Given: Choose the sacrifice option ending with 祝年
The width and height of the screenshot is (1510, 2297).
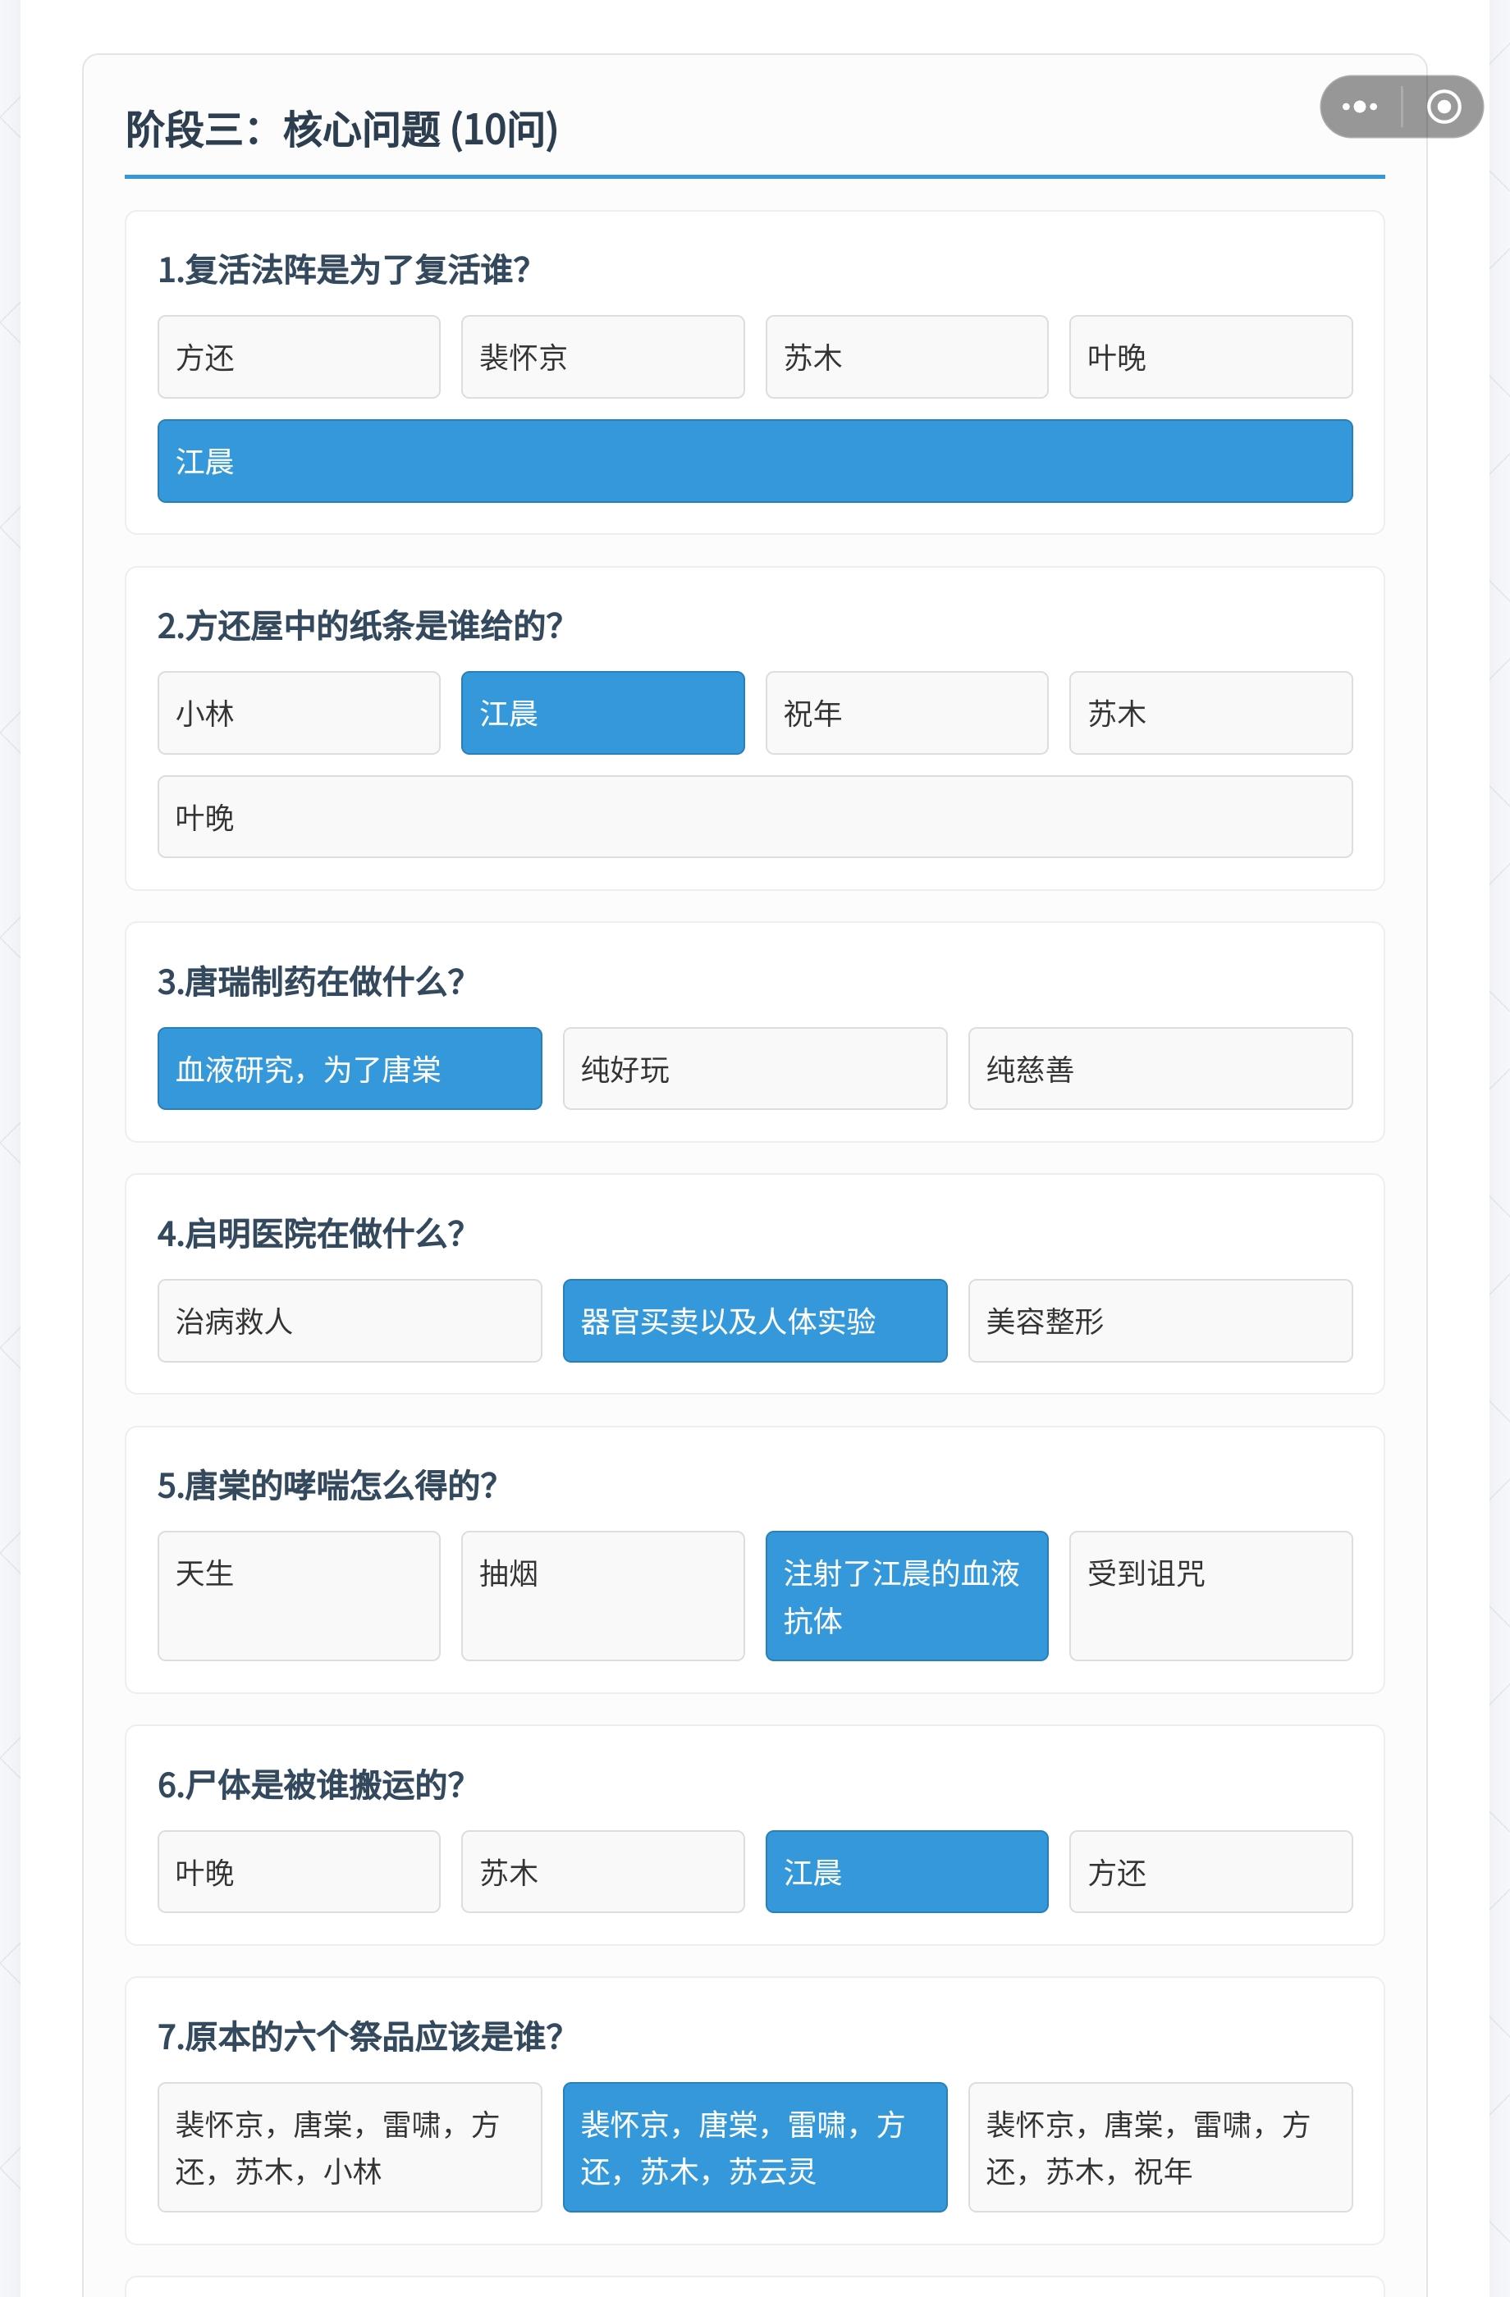Looking at the screenshot, I should (1160, 2148).
